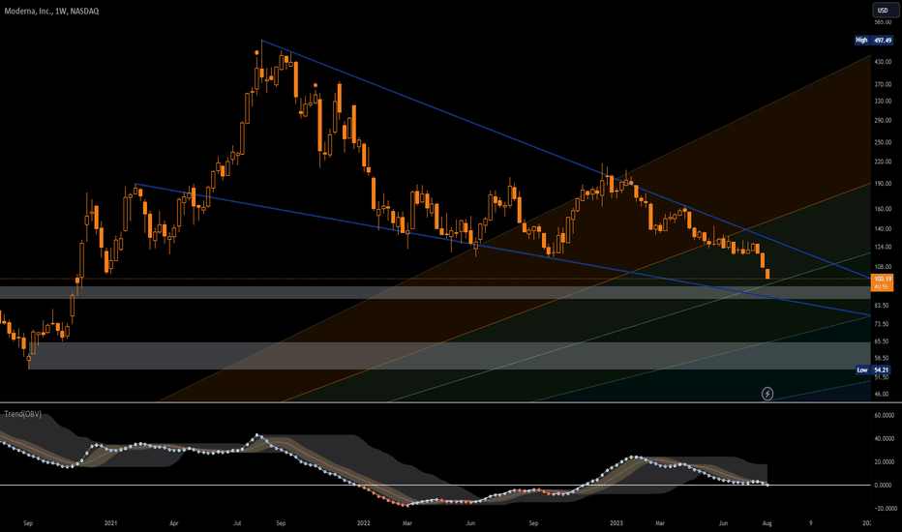Select the lower gray support zone rectangle

(x=449, y=356)
